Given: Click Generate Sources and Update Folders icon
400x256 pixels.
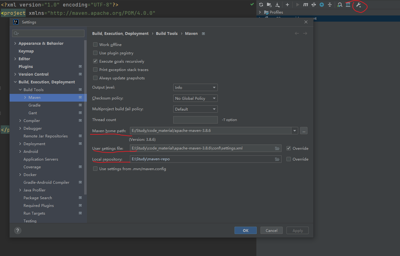Looking at the screenshot, I should coord(269,5).
